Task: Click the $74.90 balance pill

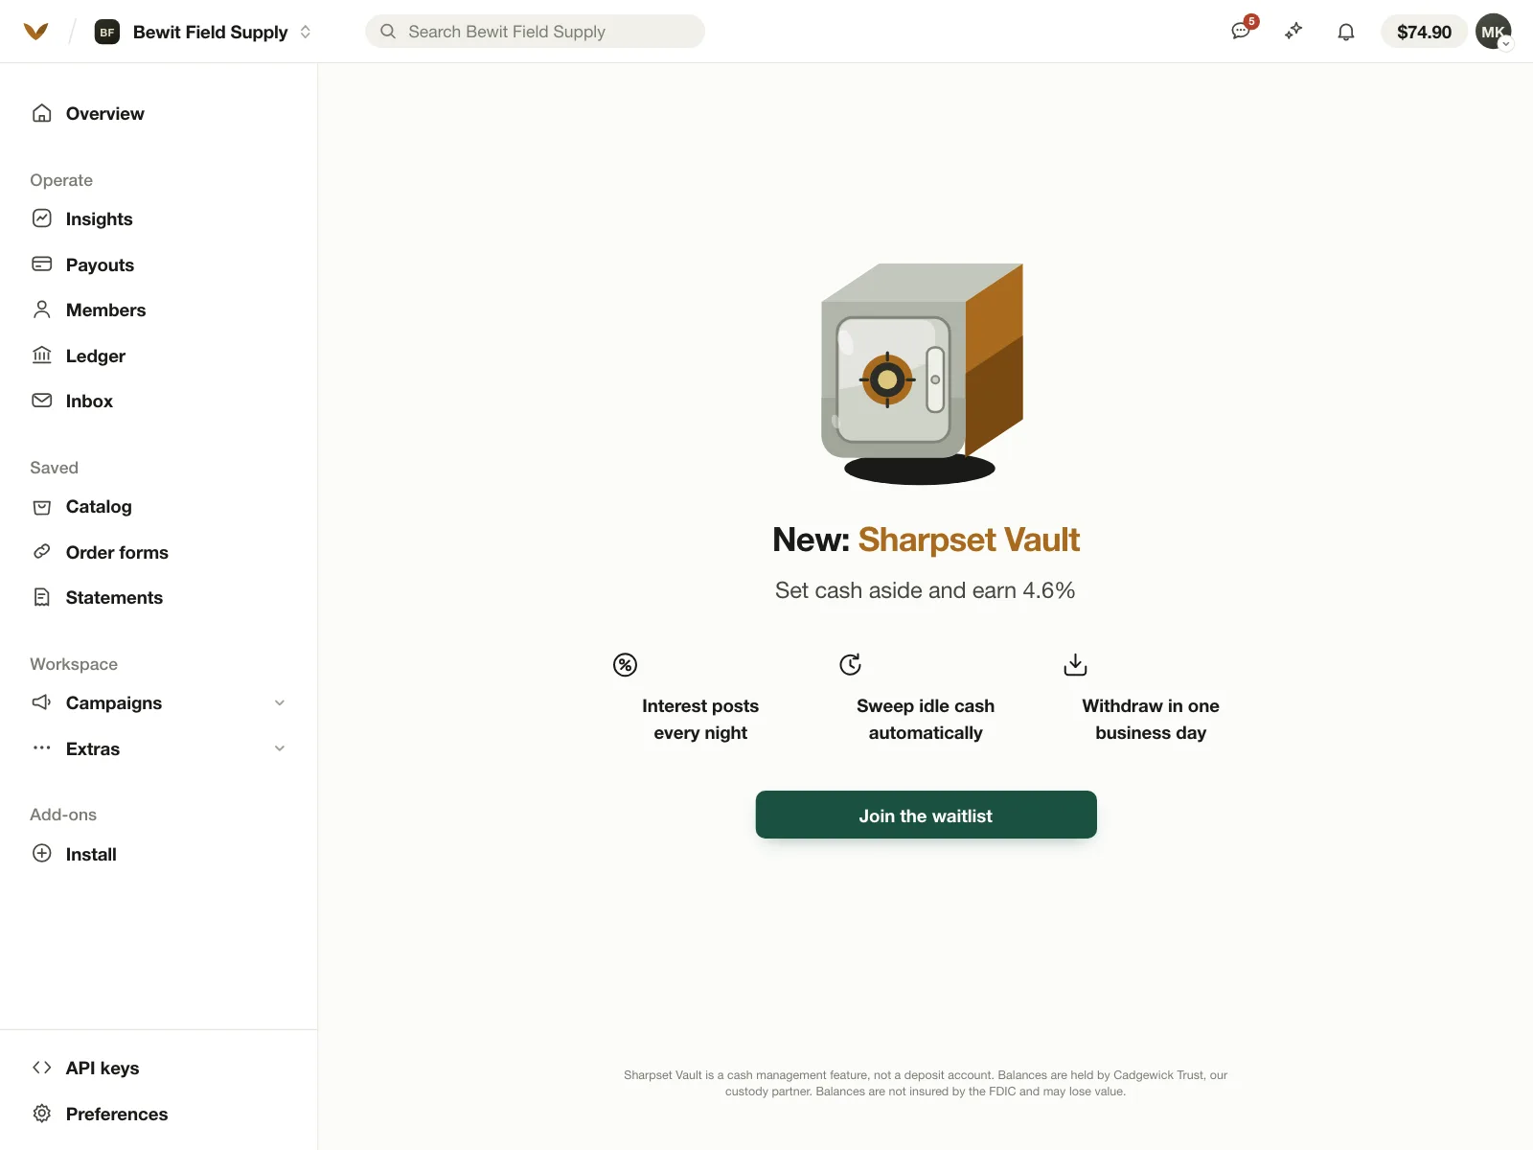Action: [1424, 32]
